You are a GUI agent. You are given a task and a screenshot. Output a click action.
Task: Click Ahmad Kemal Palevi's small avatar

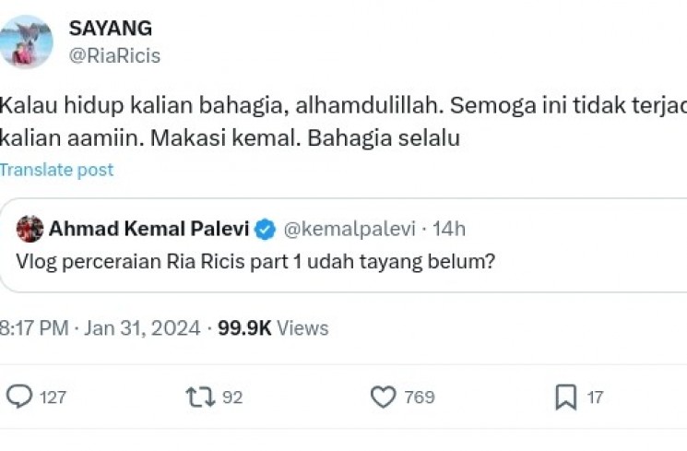30,229
